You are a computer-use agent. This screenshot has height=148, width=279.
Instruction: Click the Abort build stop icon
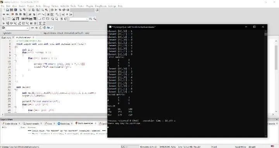coord(68,10)
